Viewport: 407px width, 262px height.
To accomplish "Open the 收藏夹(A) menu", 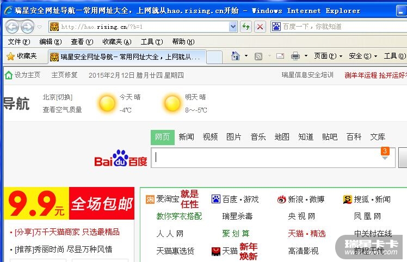I will point(117,42).
